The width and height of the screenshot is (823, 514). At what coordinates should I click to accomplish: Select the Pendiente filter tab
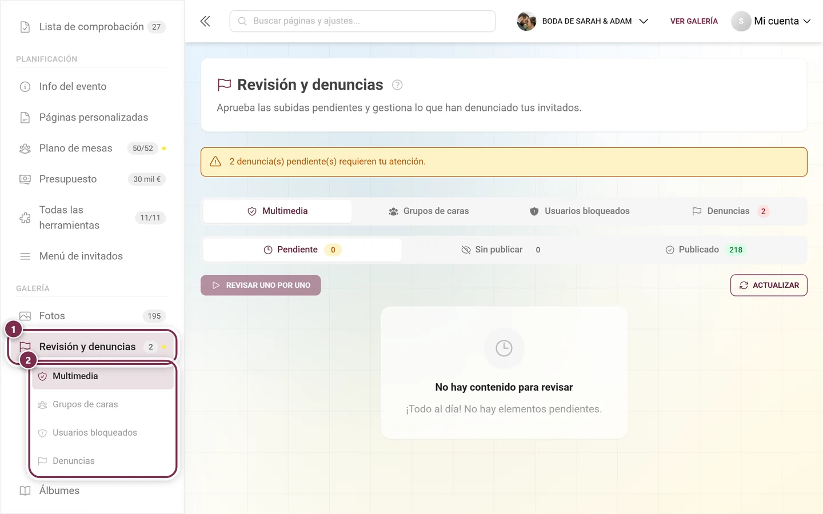click(x=302, y=250)
